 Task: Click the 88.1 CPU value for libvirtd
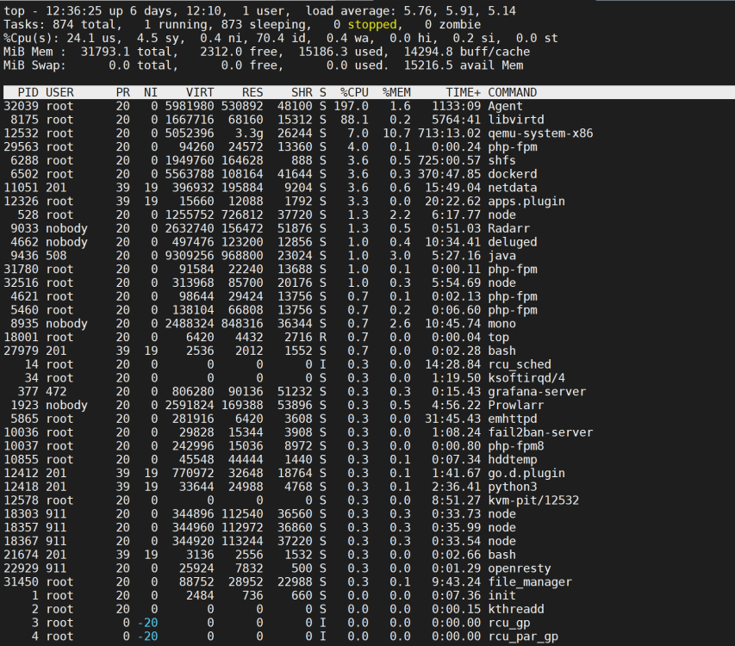[x=354, y=120]
